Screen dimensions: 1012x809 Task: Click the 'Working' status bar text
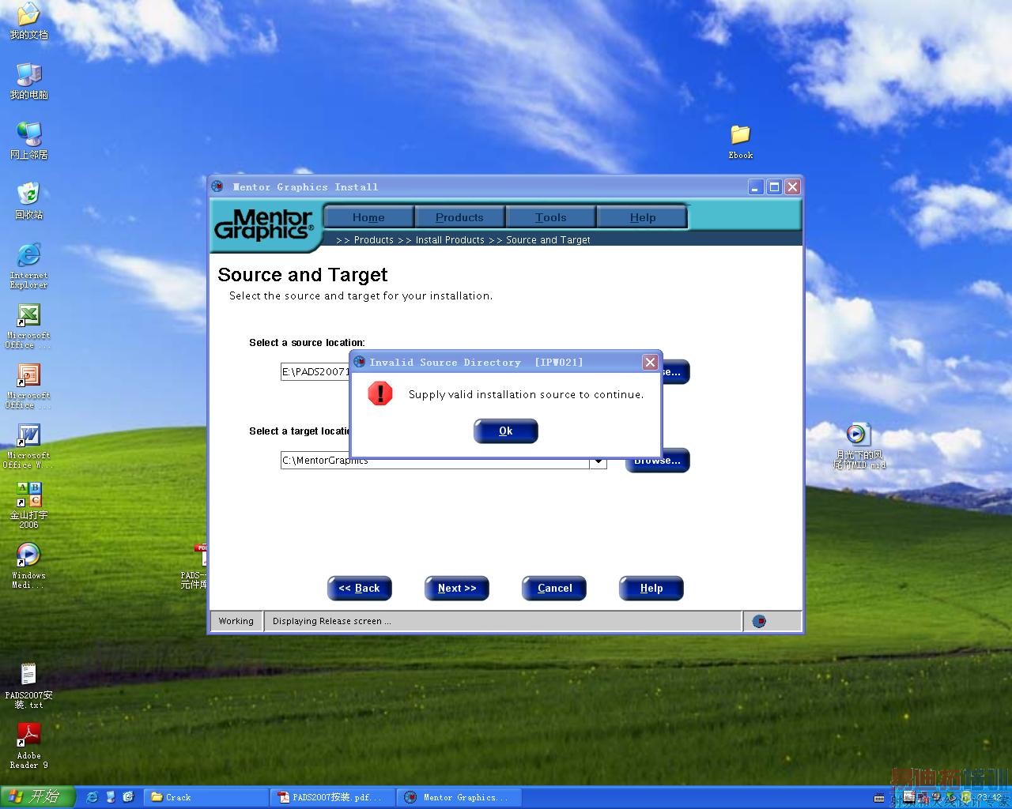pos(236,622)
